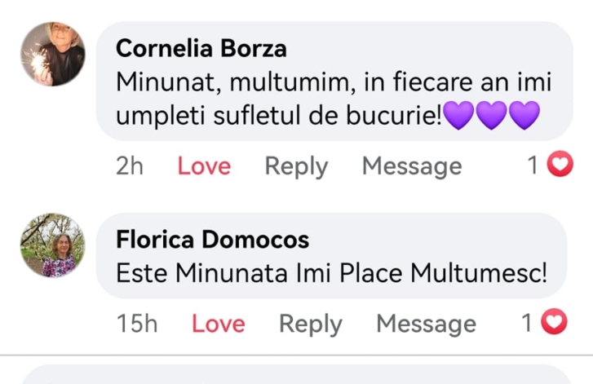This screenshot has width=593, height=384.
Task: Reply to Cornelia Borza's comment
Action: 296,166
